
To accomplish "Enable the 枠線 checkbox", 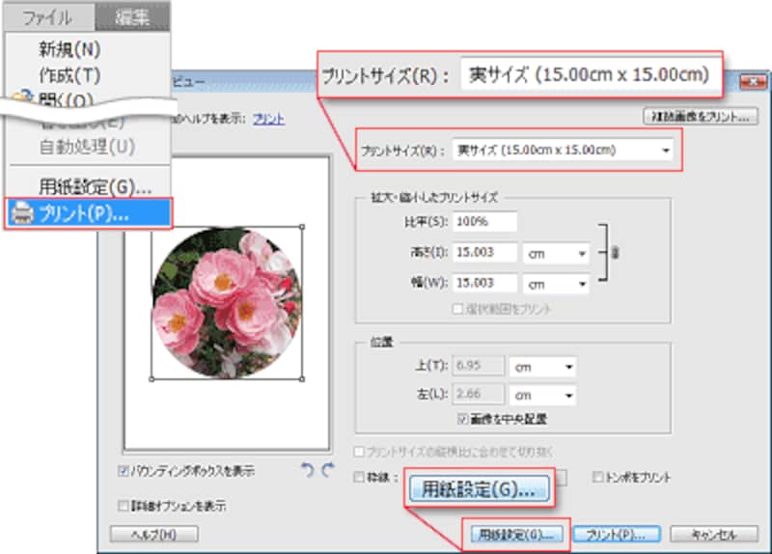I will coord(359,477).
